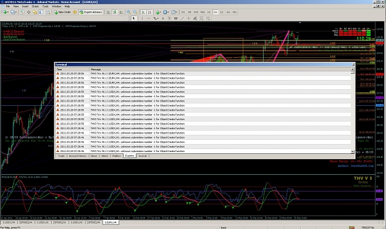Choose the text label 'A' drawing tool
This screenshot has height=229, width=386.
point(162,18)
